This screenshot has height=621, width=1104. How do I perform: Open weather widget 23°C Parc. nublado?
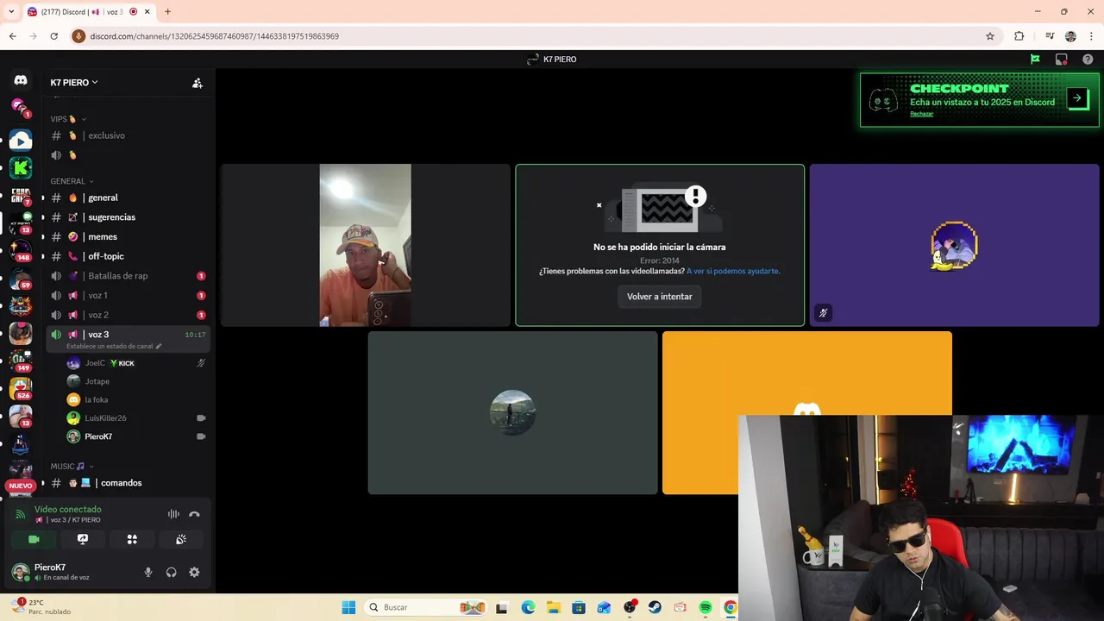pos(41,606)
